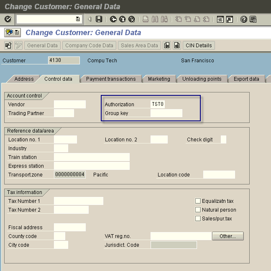The image size is (271, 271).
Task: Open the Payment transactions tab
Action: point(111,79)
